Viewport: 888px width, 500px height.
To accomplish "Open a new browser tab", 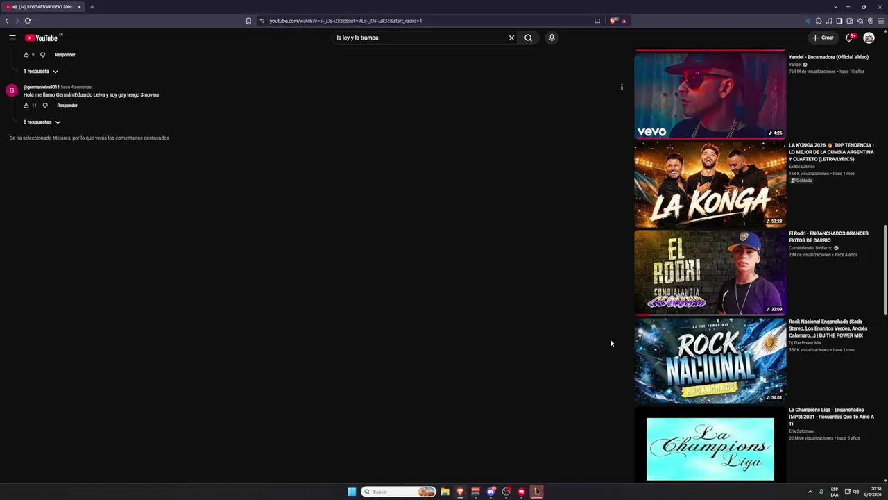I will click(x=92, y=7).
